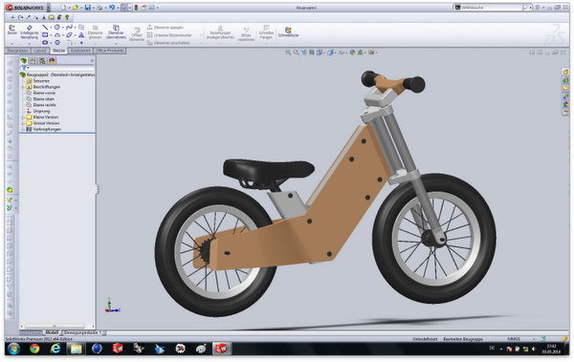
Task: Open FeatureManager design tree tab icon
Action: [24, 61]
